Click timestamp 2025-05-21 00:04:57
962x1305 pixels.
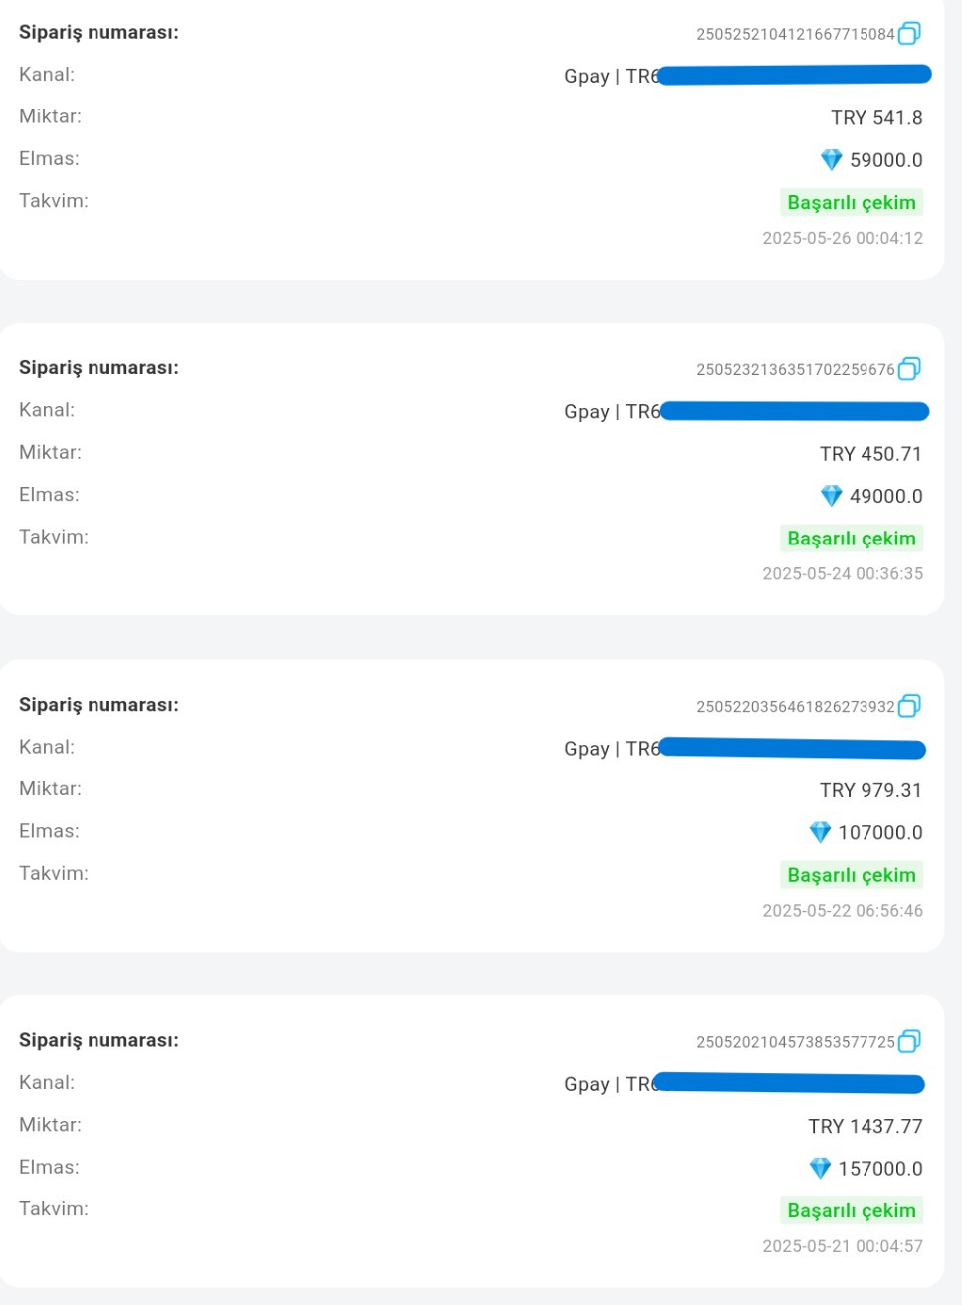(843, 1246)
